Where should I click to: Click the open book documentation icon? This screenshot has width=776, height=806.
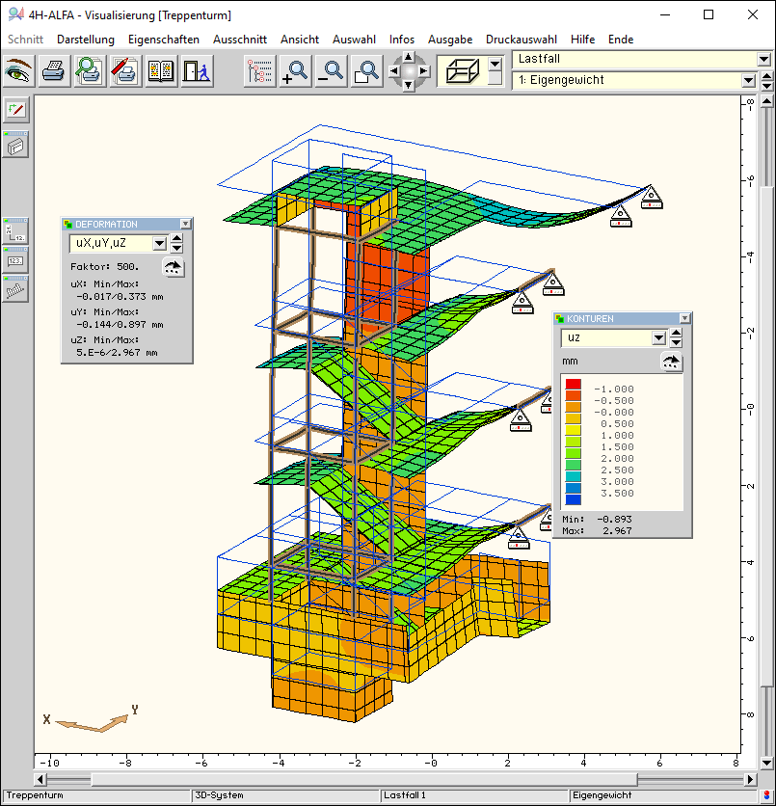pos(161,71)
